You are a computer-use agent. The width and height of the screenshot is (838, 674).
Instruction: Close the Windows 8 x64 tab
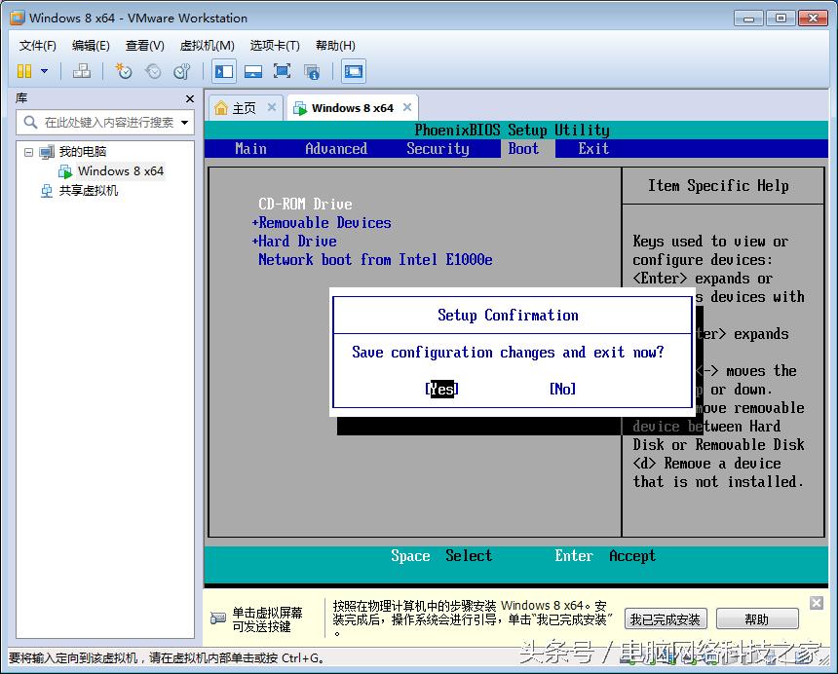click(x=407, y=108)
